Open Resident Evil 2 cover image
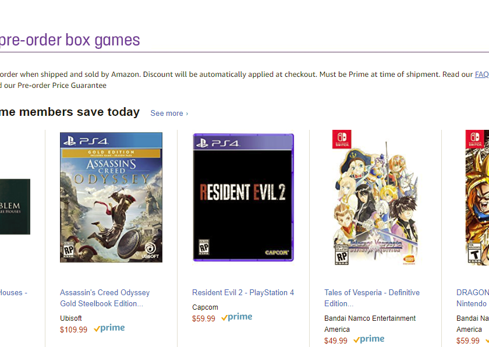This screenshot has height=347, width=489. coord(243,197)
